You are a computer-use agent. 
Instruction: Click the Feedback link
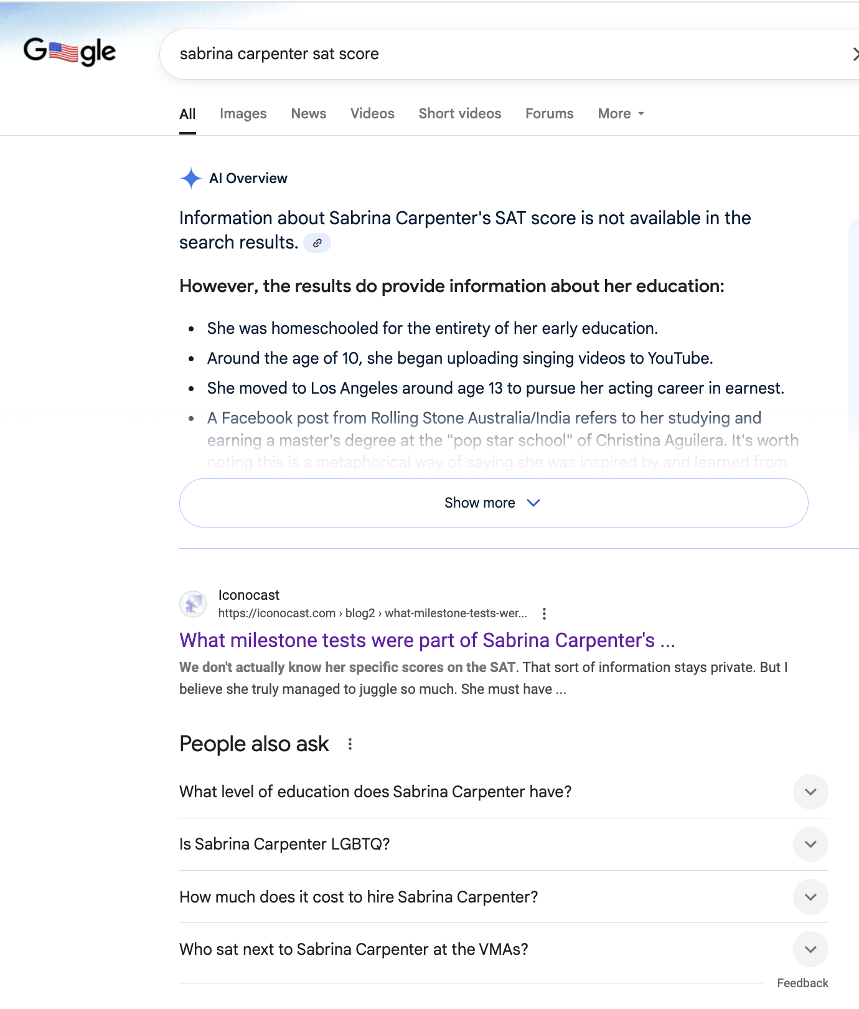click(x=802, y=983)
